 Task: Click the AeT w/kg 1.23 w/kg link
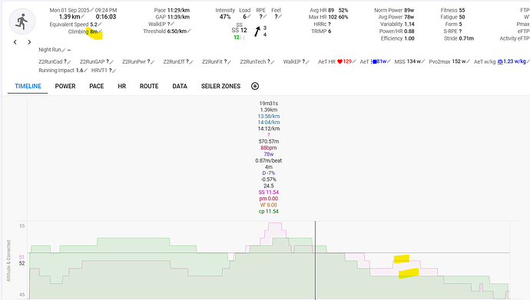click(512, 61)
